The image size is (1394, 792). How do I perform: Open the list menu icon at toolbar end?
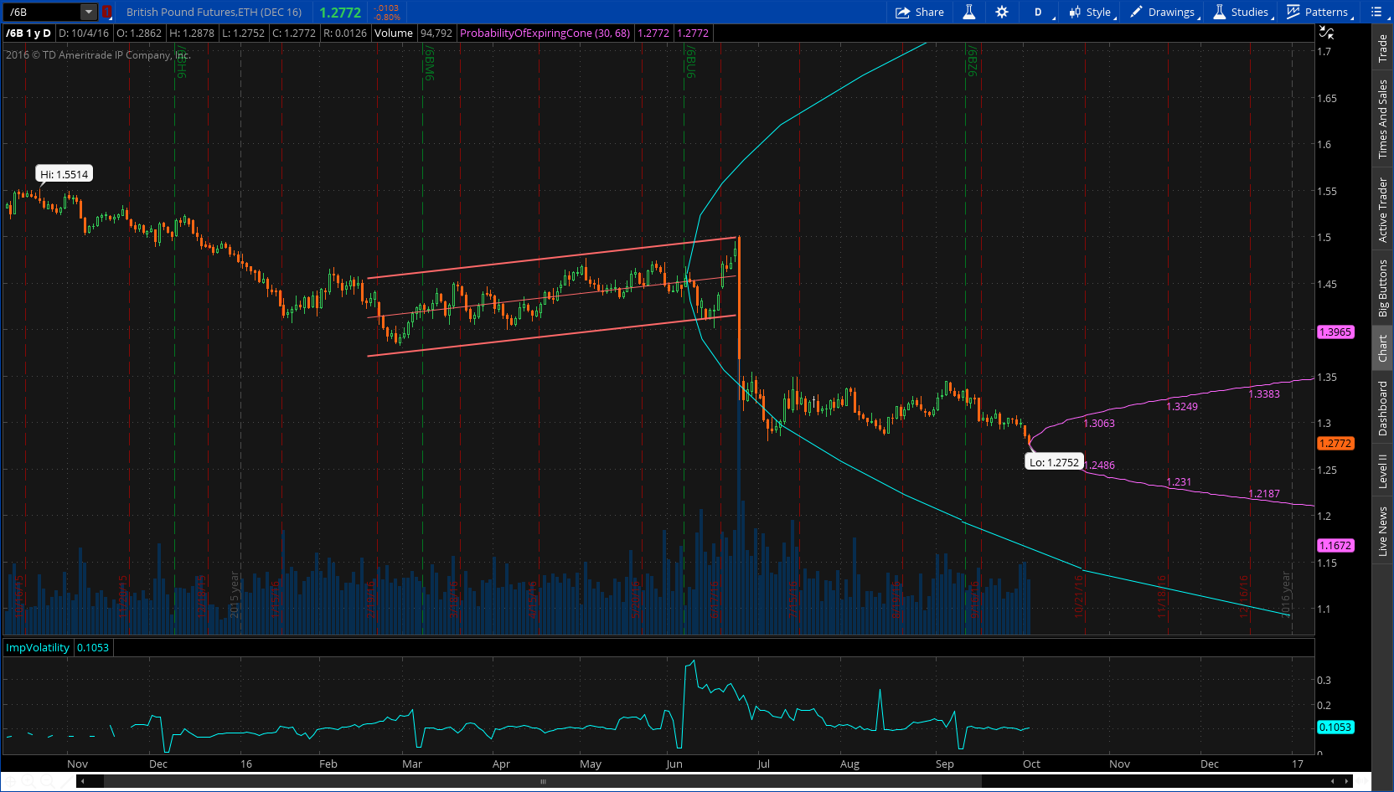[x=1376, y=12]
